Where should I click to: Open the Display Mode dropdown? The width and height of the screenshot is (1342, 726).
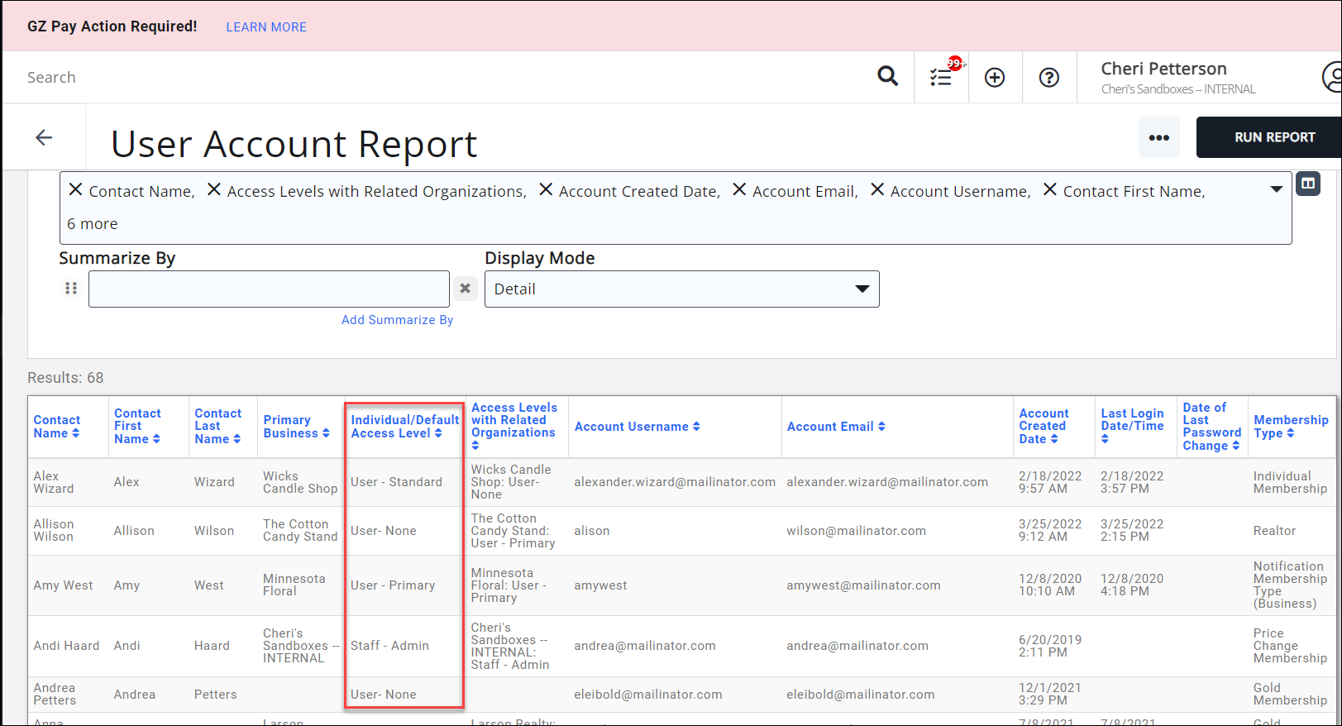coord(681,289)
